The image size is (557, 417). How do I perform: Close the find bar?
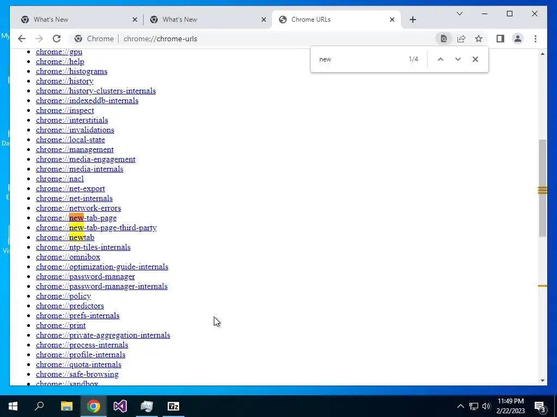(475, 59)
